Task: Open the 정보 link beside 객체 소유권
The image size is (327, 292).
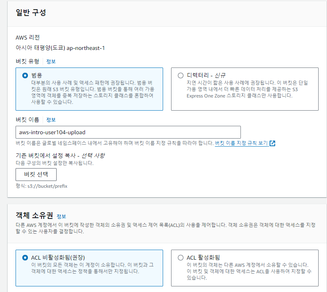Action: tap(61, 217)
